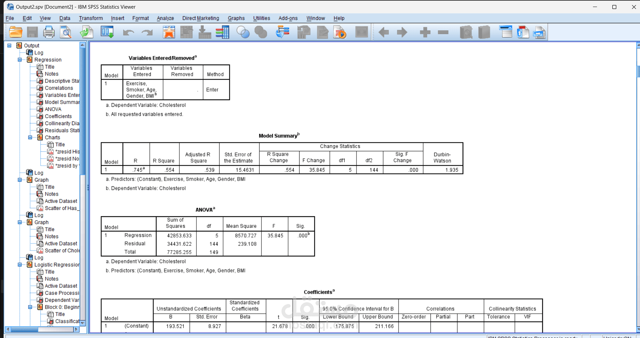Click the Open file folder icon
Image resolution: width=640 pixels, height=338 pixels.
(x=16, y=32)
